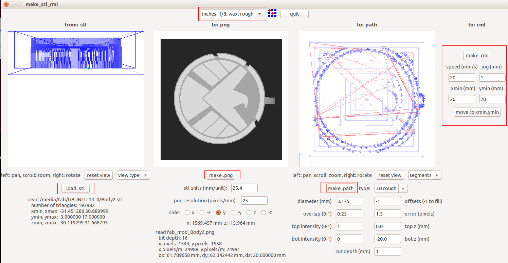Click the fab modules dot-grid logo icon
The height and width of the screenshot is (263, 508).
point(272,14)
